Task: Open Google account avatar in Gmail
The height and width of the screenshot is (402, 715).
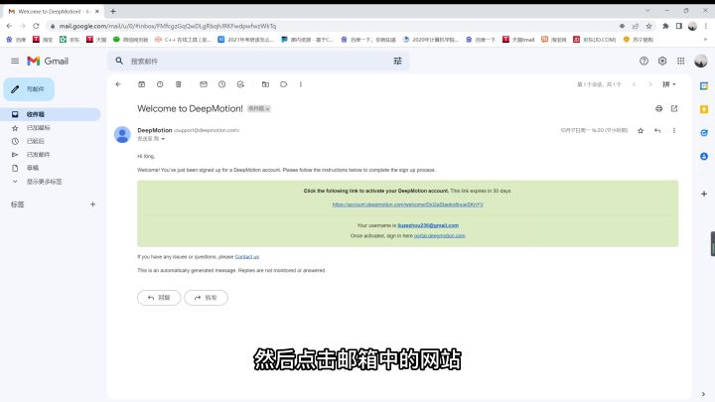Action: pyautogui.click(x=701, y=62)
